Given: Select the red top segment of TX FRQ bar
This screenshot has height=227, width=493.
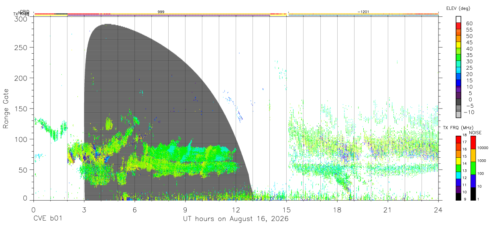Looking at the screenshot, I should click(458, 139).
